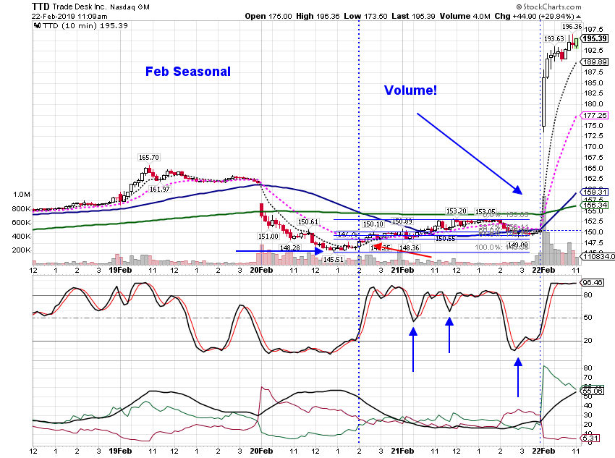The height and width of the screenshot is (458, 615).
Task: Click the 165.70 peak price label
Action: (x=148, y=157)
